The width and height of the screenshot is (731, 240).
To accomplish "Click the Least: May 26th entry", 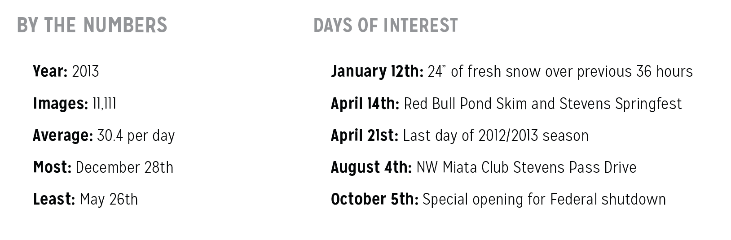I will click(x=85, y=199).
